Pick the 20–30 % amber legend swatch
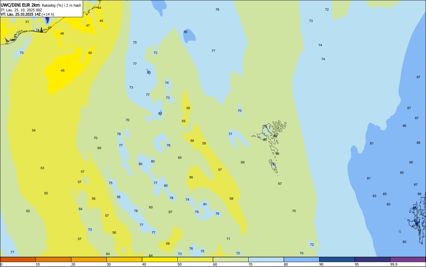The image size is (426, 267). click(x=89, y=259)
